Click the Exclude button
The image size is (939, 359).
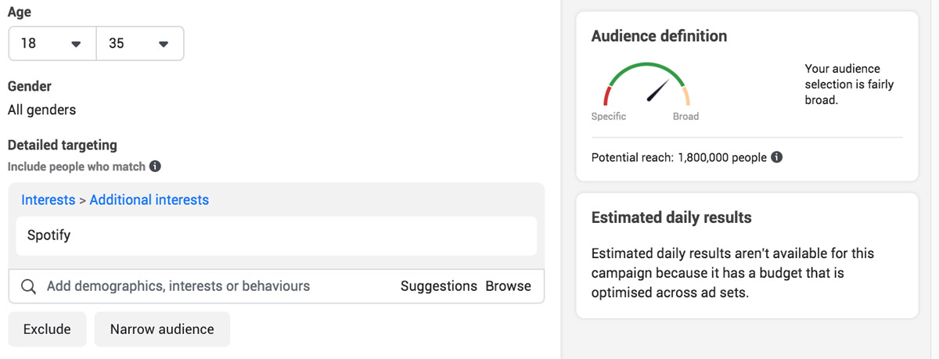47,329
